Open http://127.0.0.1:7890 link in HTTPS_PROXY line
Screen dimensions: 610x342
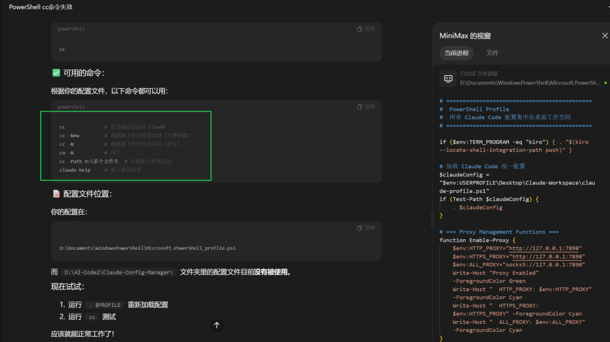547,257
